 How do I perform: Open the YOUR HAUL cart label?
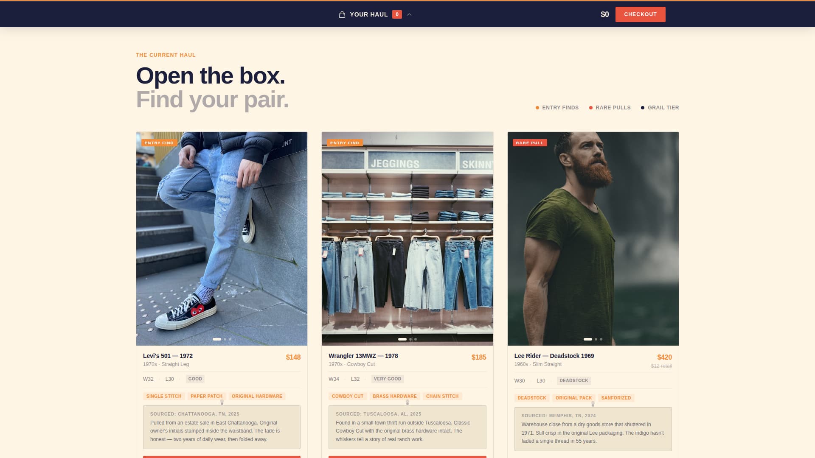click(368, 14)
